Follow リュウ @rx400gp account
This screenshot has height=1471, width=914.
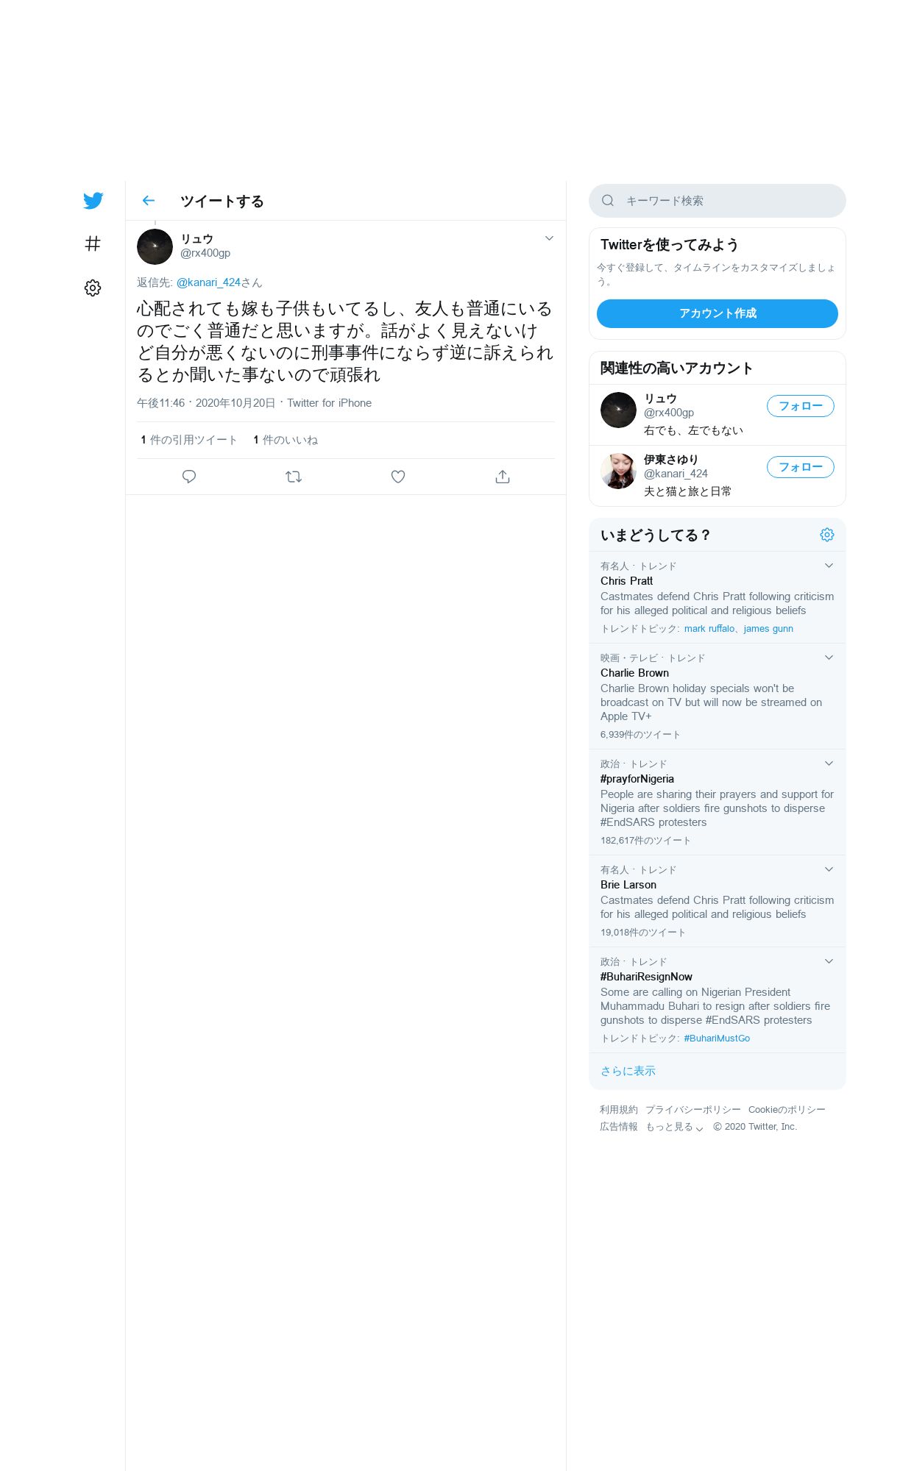click(801, 406)
